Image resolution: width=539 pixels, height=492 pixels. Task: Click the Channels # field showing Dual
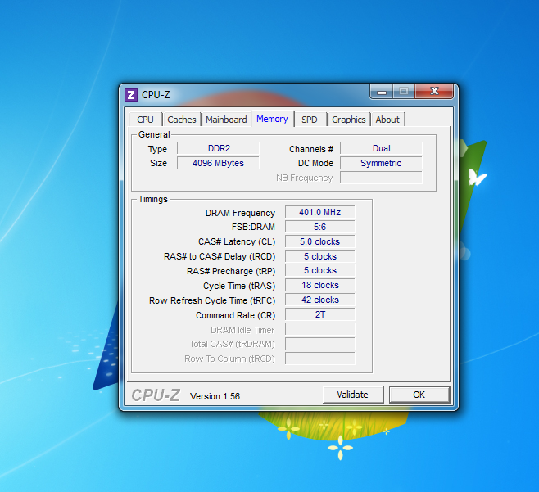coord(381,148)
